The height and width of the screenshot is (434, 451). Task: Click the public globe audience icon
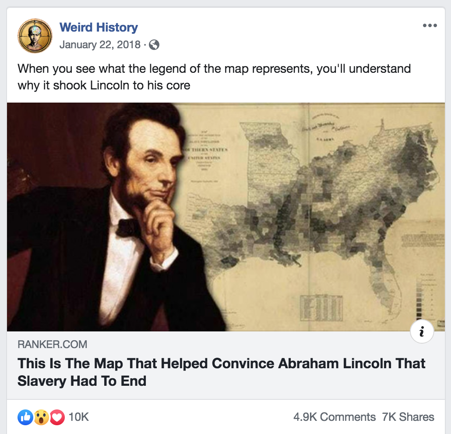point(154,45)
